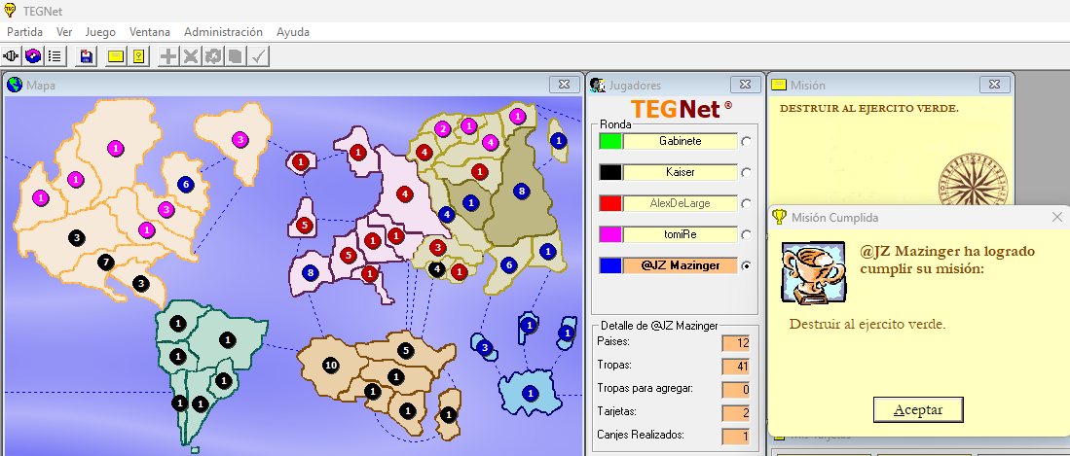
Task: Click the greyed plus add-troops icon
Action: (167, 55)
